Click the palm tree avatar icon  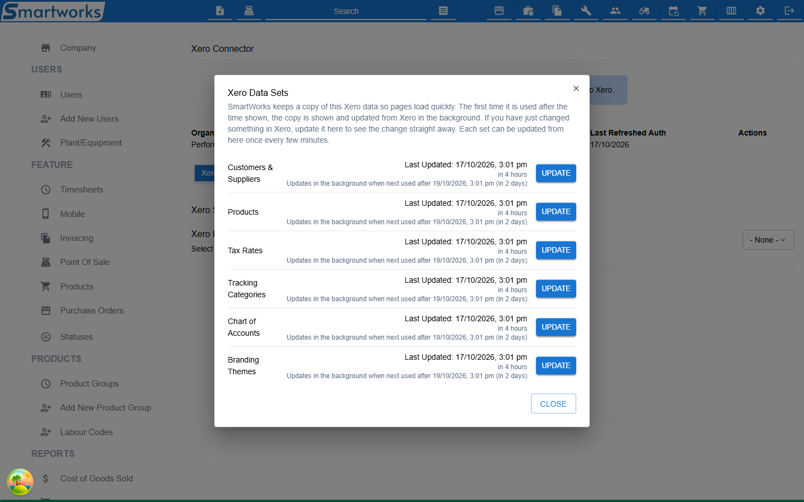(20, 482)
